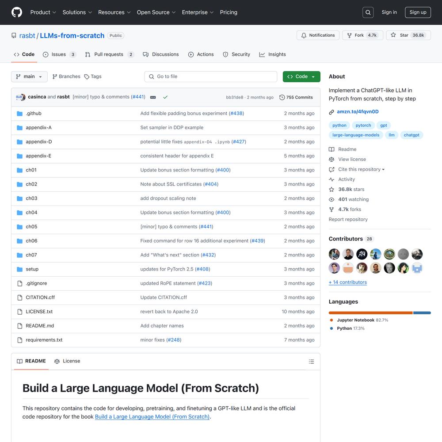Image resolution: width=442 pixels, height=442 pixels.
Task: Switch to the Insights tab
Action: [272, 54]
